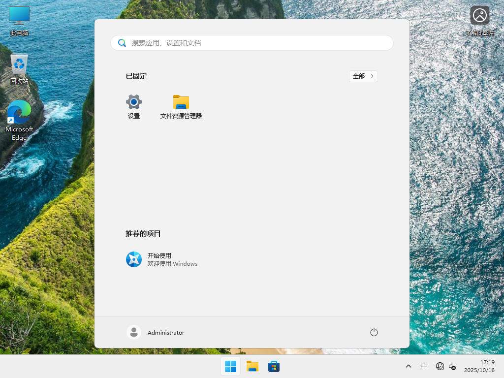This screenshot has width=504, height=378.
Task: Open File Explorer from taskbar
Action: 252,366
